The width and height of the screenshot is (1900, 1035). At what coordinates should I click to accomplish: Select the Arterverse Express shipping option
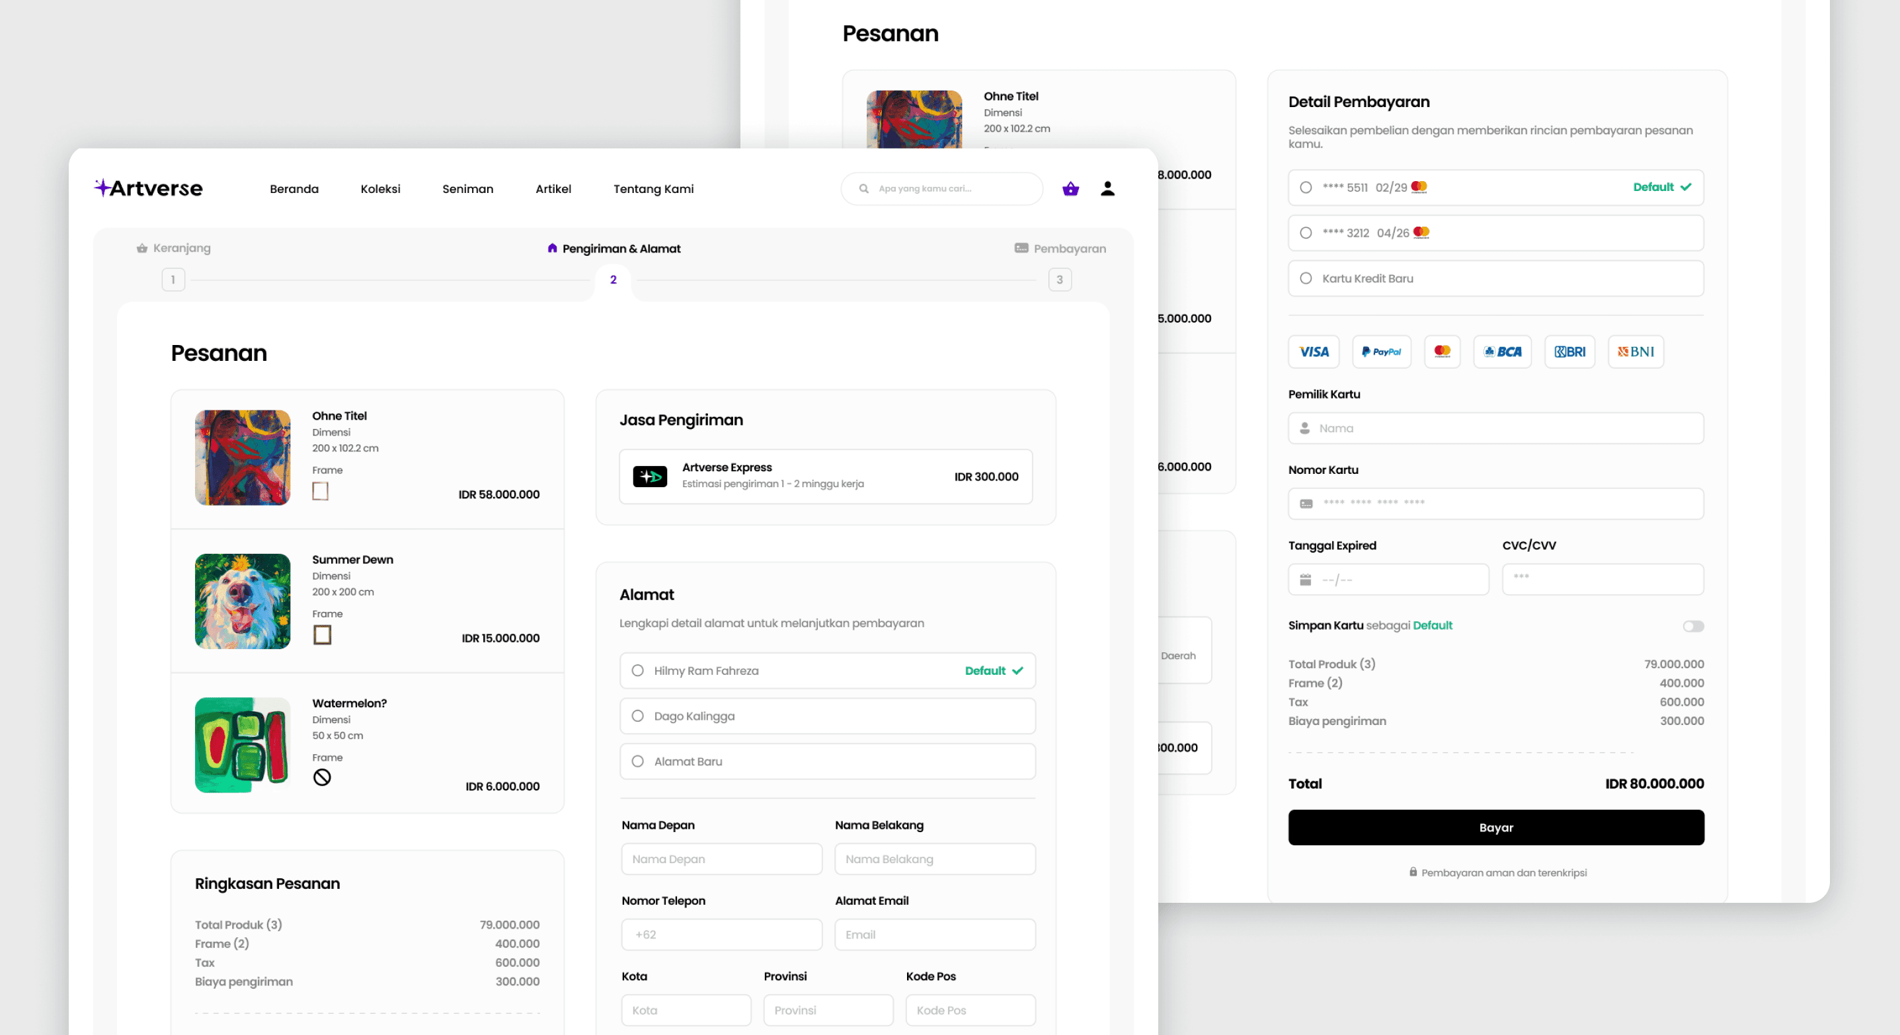[x=825, y=477]
